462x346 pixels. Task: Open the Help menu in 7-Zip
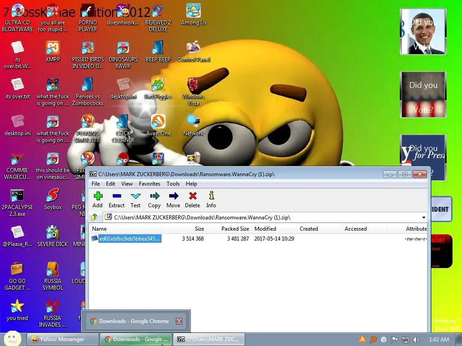[x=191, y=184]
